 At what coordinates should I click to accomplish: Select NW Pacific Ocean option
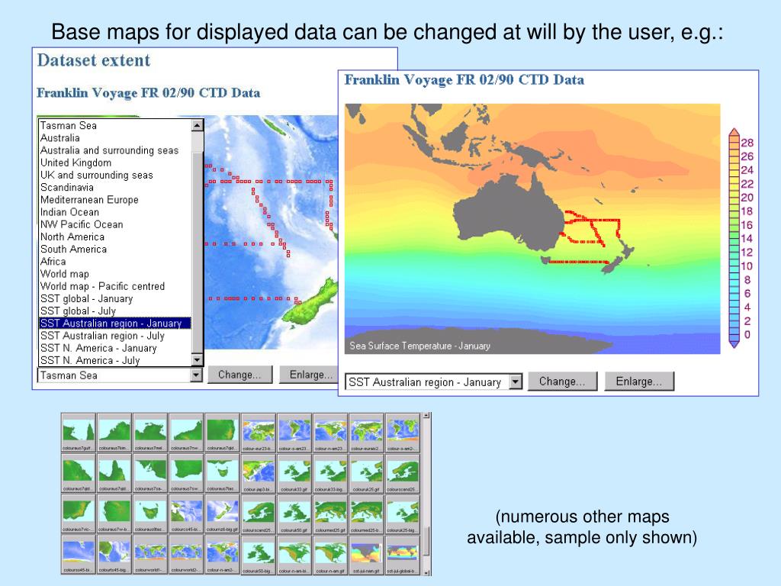(x=114, y=225)
